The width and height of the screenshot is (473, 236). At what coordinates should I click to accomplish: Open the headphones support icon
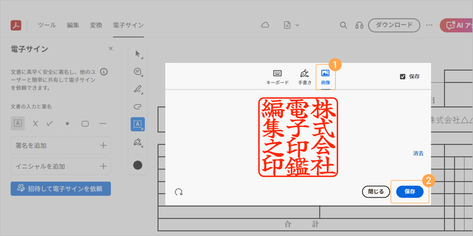(x=359, y=25)
